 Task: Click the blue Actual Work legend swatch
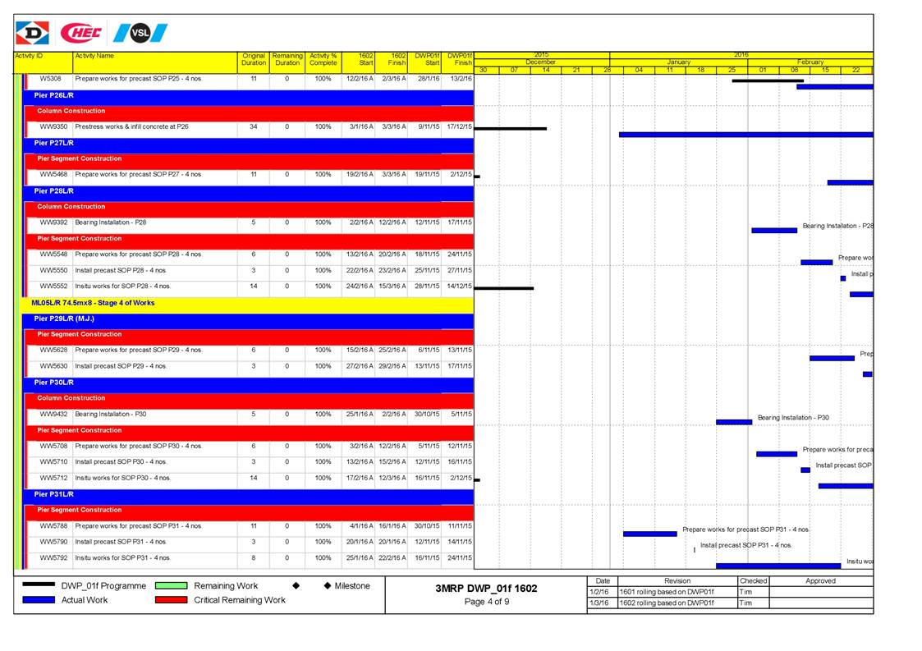[x=39, y=600]
